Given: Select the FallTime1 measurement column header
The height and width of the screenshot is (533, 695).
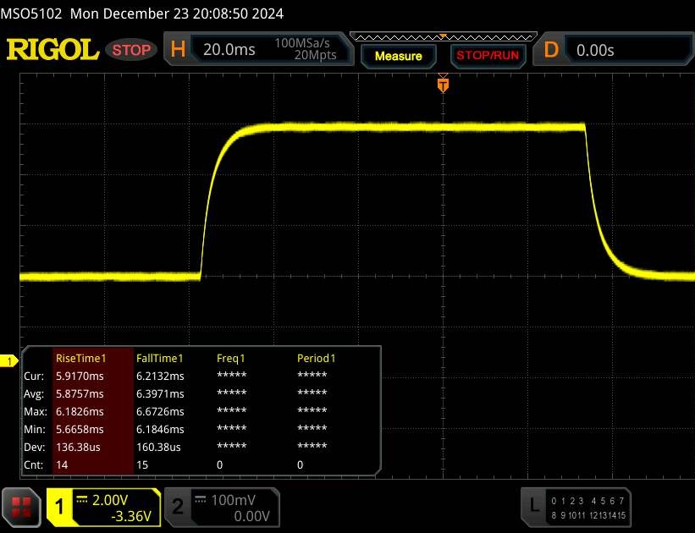Looking at the screenshot, I should click(159, 359).
